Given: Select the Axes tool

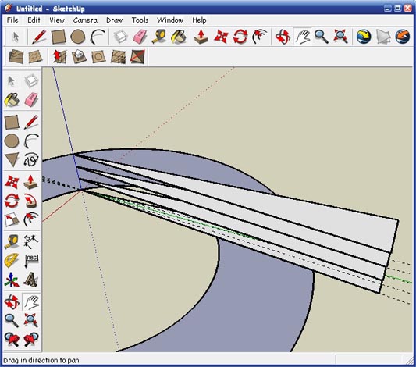Looking at the screenshot, I should (12, 280).
